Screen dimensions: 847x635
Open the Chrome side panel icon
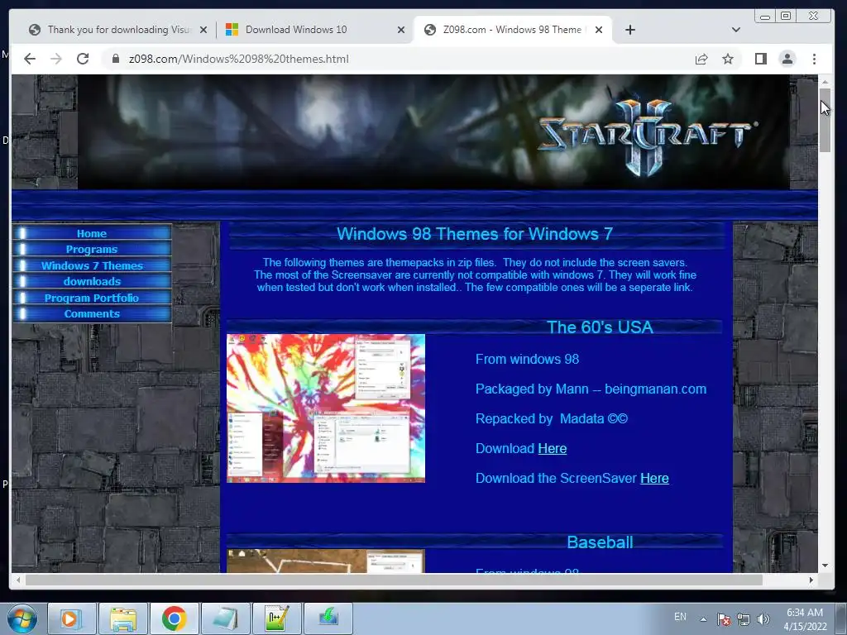pyautogui.click(x=761, y=59)
